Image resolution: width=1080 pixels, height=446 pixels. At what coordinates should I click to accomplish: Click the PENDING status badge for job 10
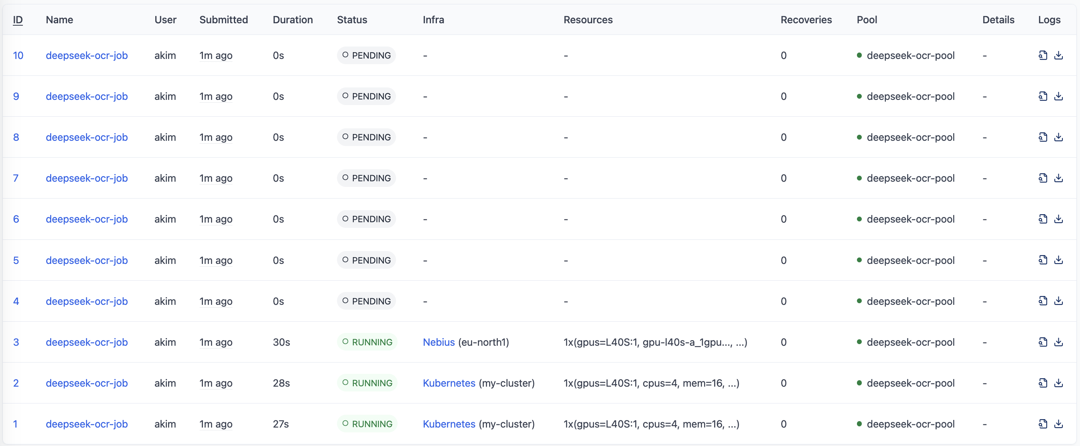tap(365, 55)
